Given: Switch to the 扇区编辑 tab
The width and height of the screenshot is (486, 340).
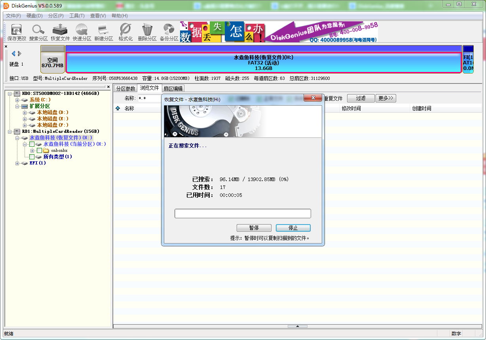Looking at the screenshot, I should [173, 89].
